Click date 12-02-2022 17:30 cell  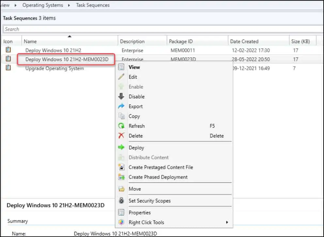(251, 50)
